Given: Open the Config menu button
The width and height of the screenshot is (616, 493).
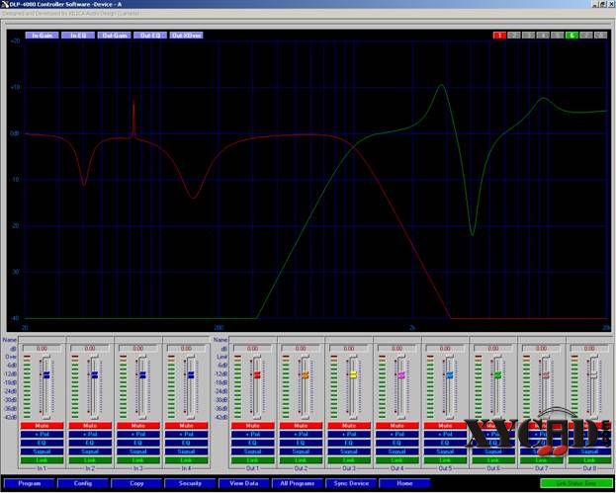Looking at the screenshot, I should 83,483.
